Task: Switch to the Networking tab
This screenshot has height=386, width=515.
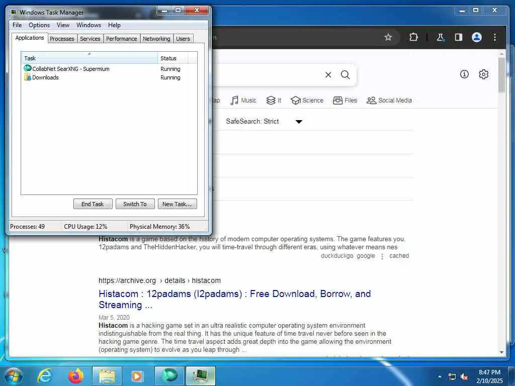Action: pyautogui.click(x=156, y=39)
